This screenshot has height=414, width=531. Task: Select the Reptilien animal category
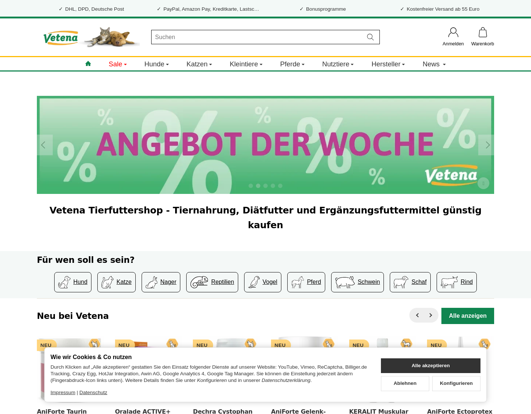click(212, 282)
